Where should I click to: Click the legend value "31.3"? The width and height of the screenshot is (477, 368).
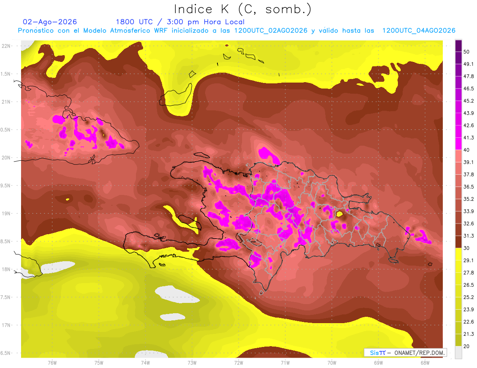[x=469, y=236]
